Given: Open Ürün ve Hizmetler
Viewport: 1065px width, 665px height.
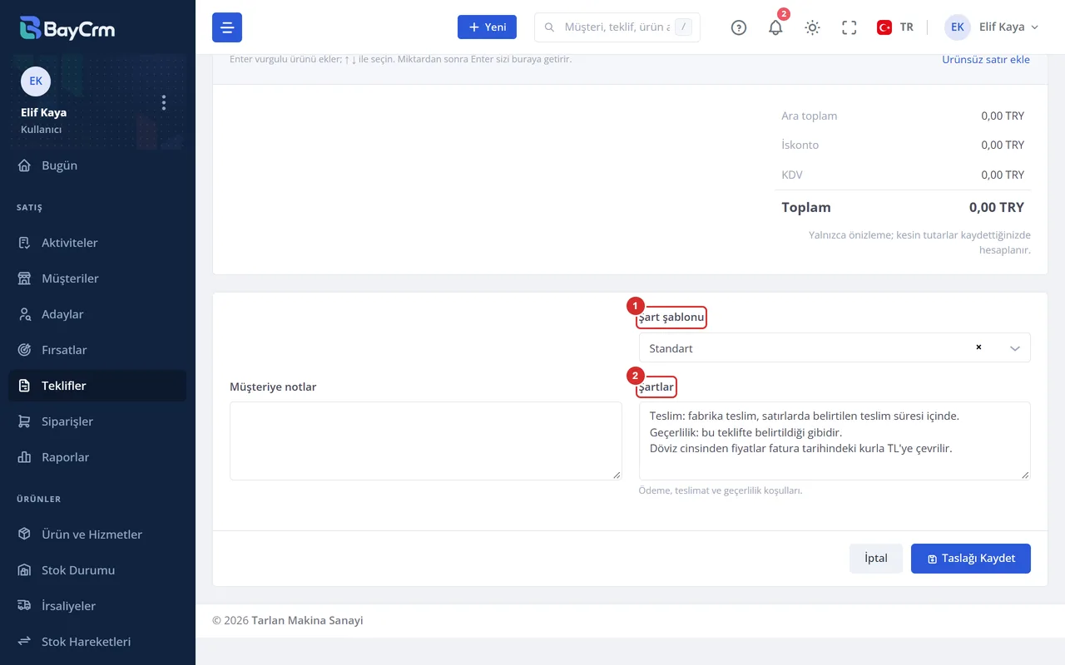Looking at the screenshot, I should coord(97,534).
